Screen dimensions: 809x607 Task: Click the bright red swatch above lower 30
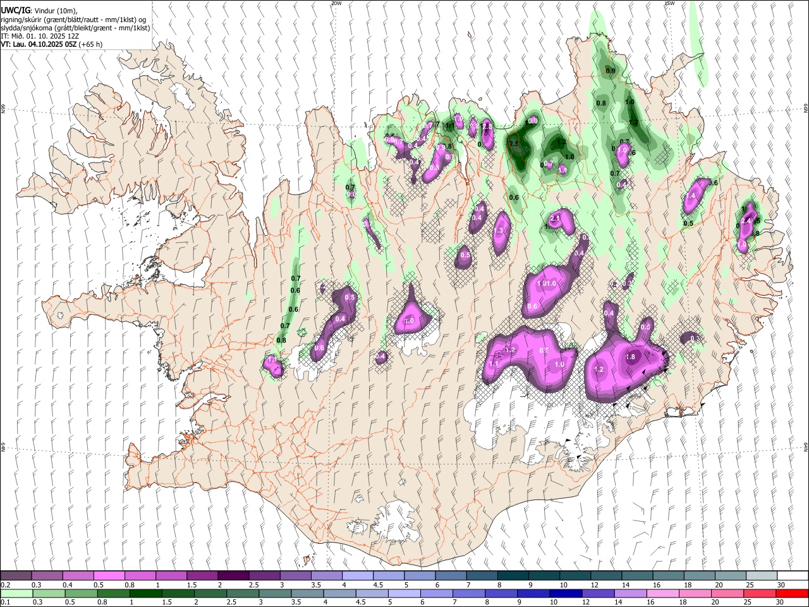click(x=792, y=593)
